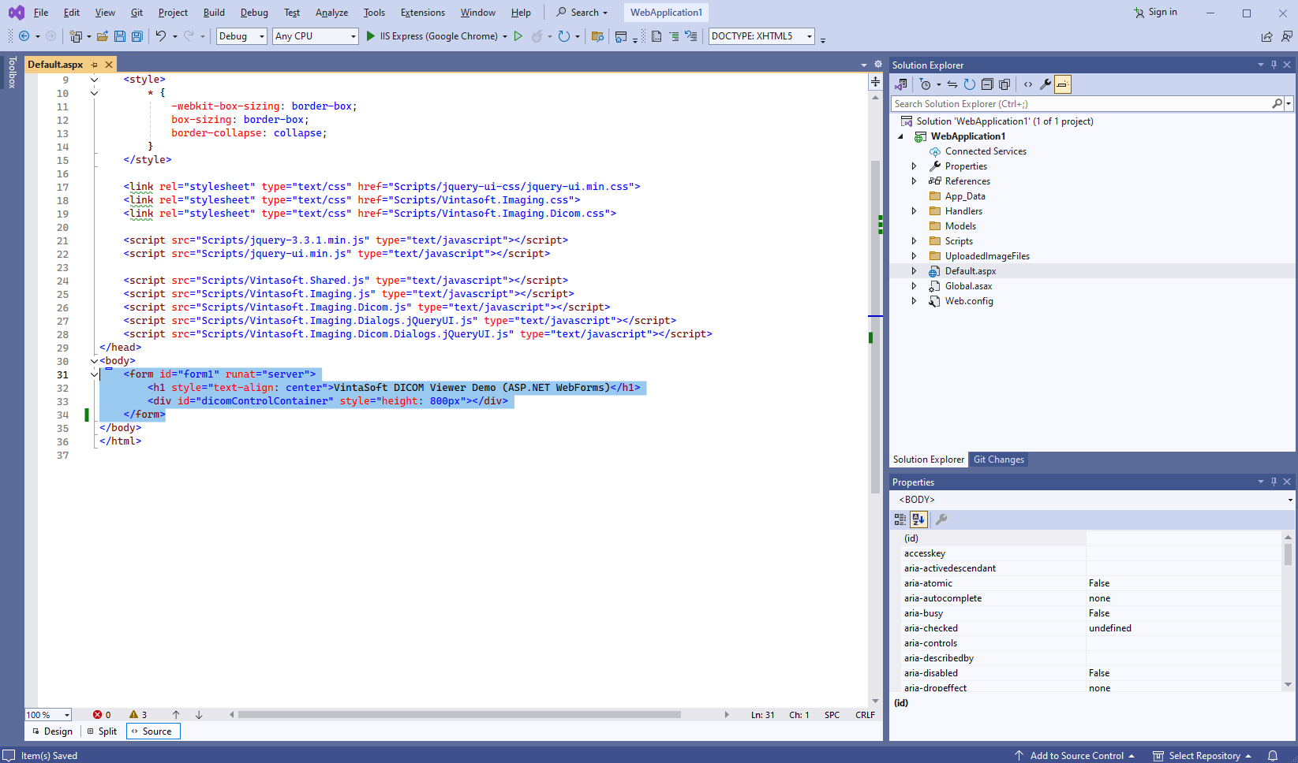Switch to Design view tab
1298x763 pixels.
[x=53, y=731]
